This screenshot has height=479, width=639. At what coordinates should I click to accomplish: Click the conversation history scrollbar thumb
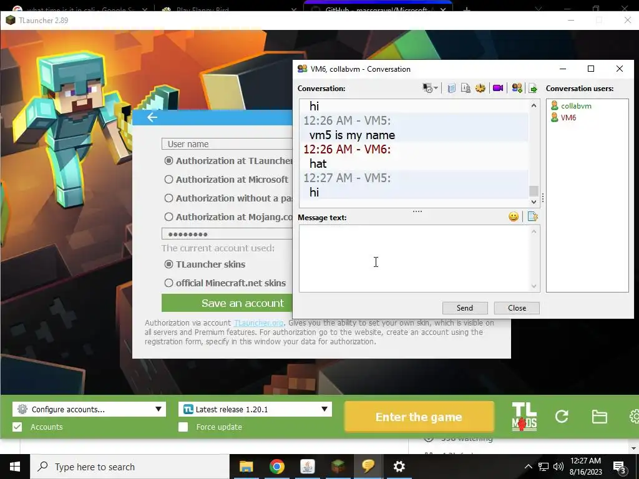click(x=534, y=191)
